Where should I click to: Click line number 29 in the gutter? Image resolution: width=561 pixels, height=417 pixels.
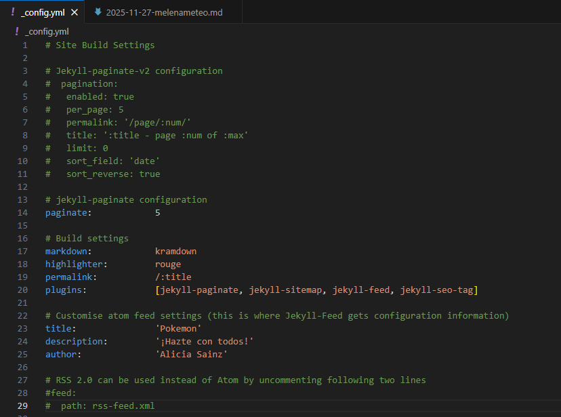(x=22, y=405)
